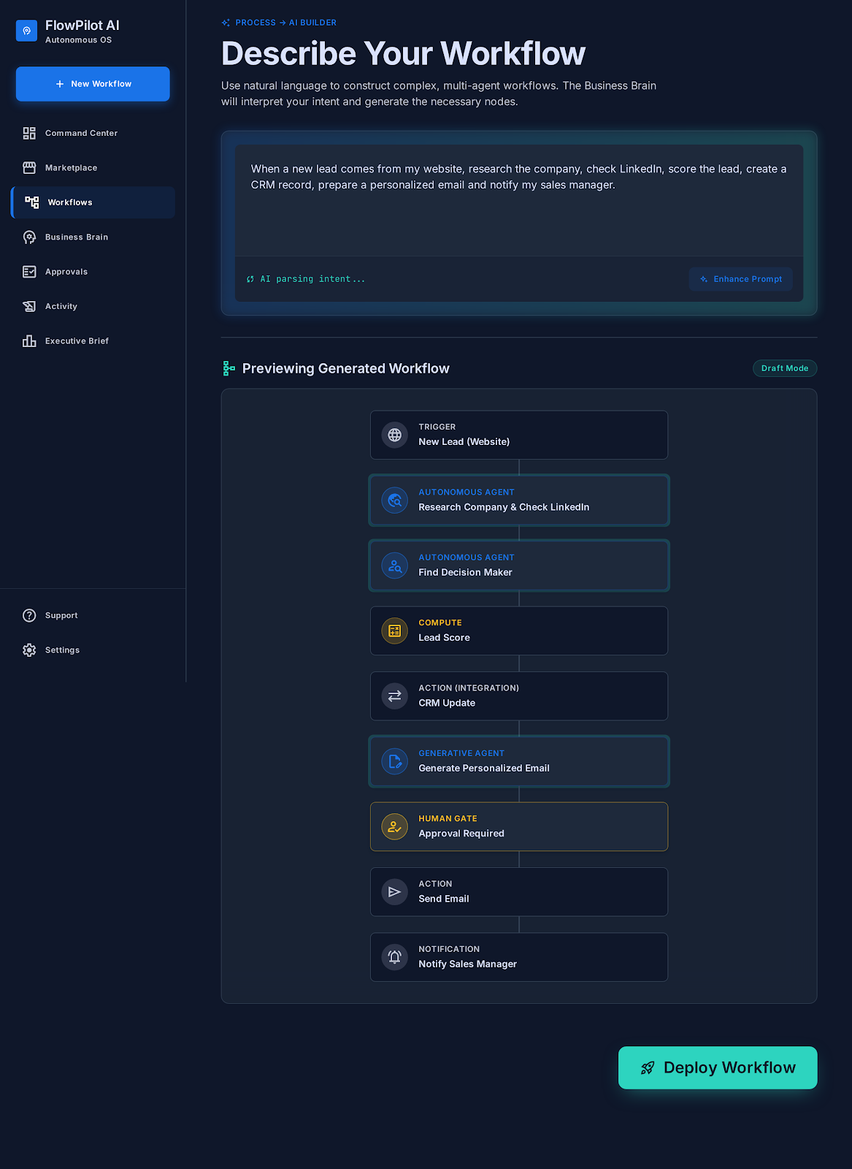
Task: Select the CRM Update action node
Action: [519, 696]
